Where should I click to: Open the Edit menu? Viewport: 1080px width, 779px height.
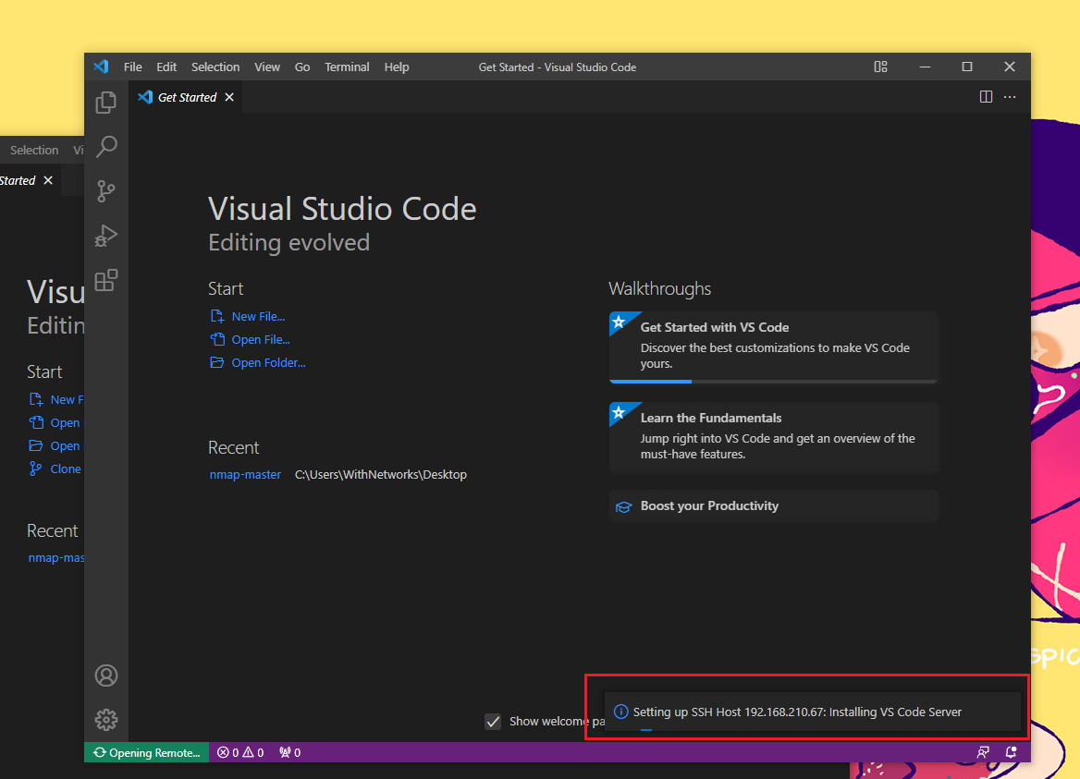tap(166, 67)
